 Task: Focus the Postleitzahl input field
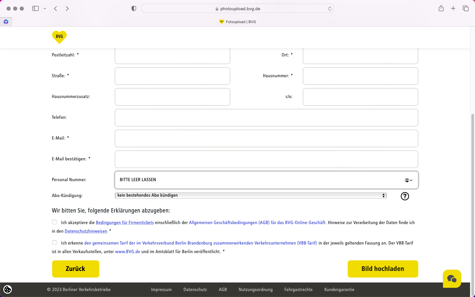point(173,55)
